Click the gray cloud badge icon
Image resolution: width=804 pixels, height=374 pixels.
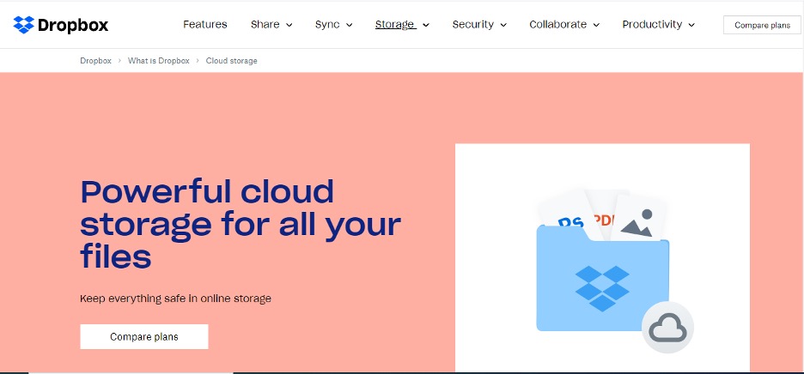(x=667, y=328)
